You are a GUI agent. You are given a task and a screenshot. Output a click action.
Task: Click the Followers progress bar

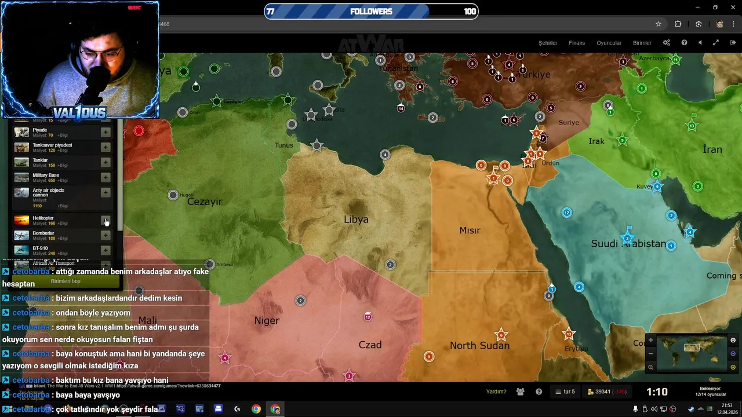(x=371, y=12)
